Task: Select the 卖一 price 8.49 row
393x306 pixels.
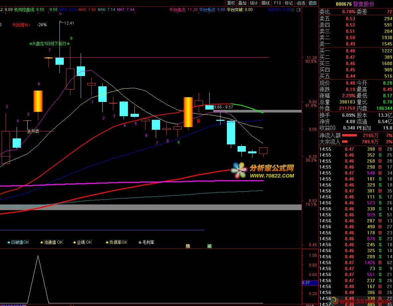Action: pos(356,44)
